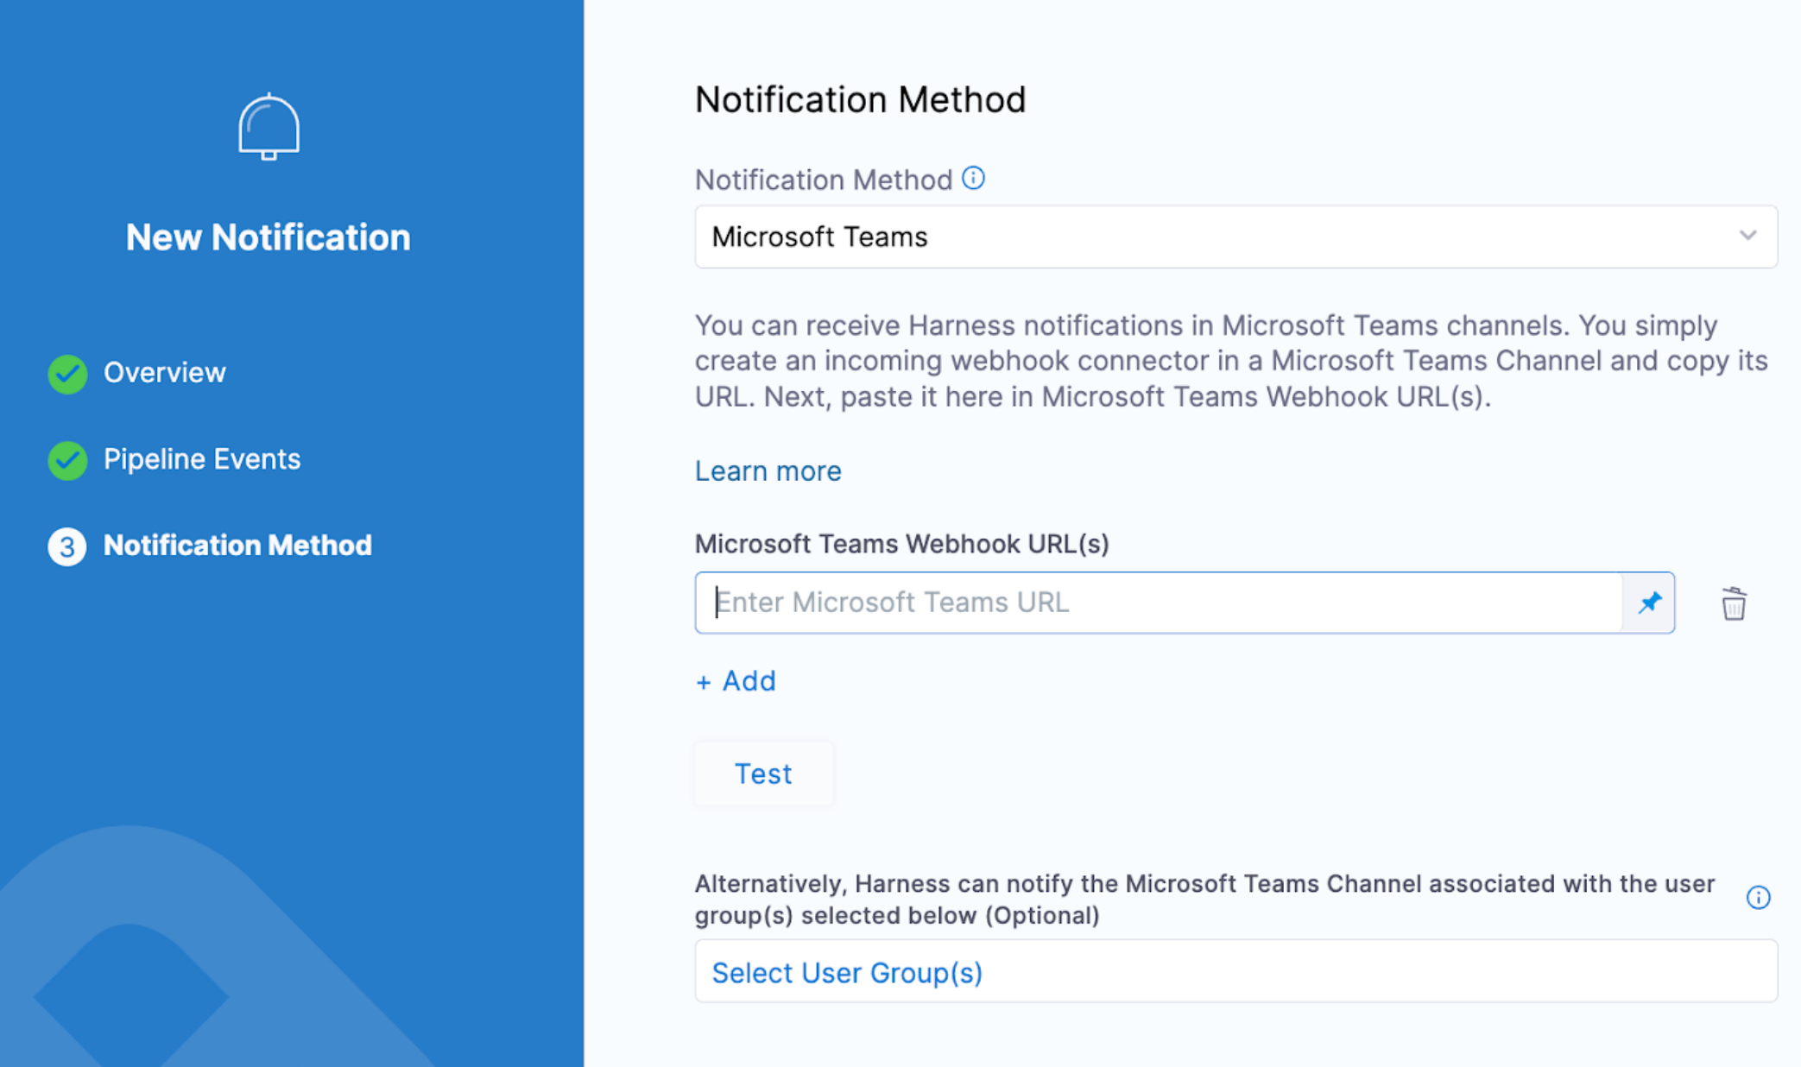The image size is (1801, 1067).
Task: Click the pin icon in URL field
Action: pos(1649,602)
